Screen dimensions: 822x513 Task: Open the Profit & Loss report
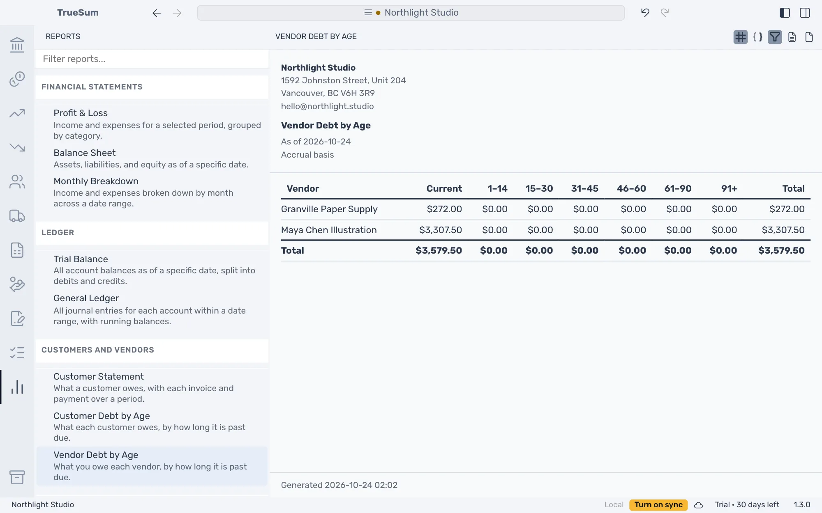(152, 124)
